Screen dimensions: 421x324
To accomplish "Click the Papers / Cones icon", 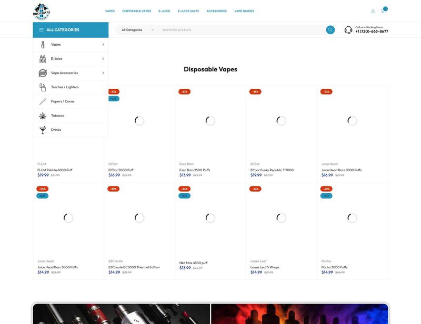I will pos(43,101).
